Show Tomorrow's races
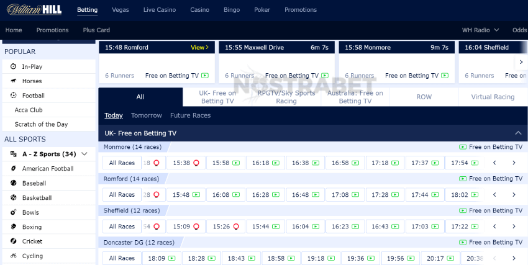 pyautogui.click(x=146, y=115)
